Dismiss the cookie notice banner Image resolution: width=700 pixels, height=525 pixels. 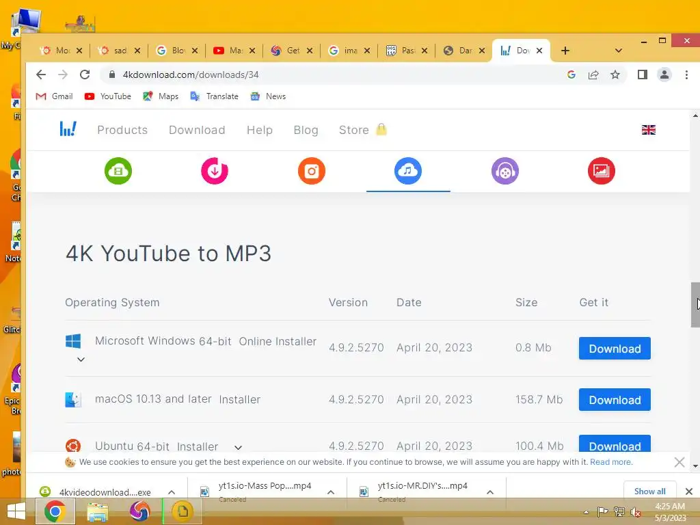tap(679, 462)
